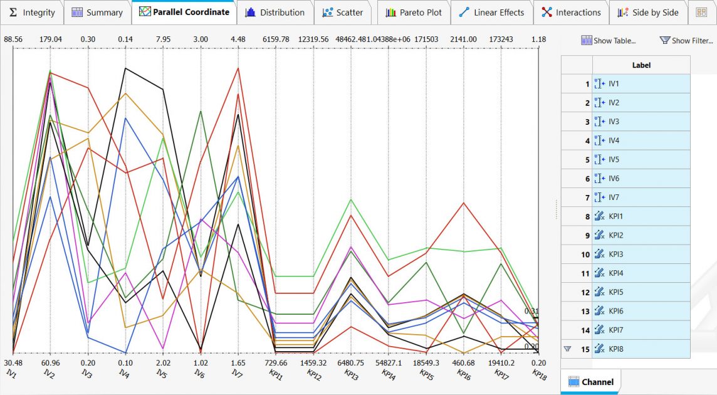Open the Integrity tab
Screen dimensions: 717x395
[33, 13]
